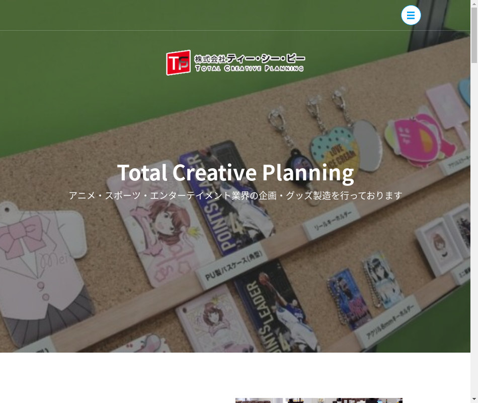Click the scrollbar down arrow
This screenshot has width=478, height=403.
[474, 399]
